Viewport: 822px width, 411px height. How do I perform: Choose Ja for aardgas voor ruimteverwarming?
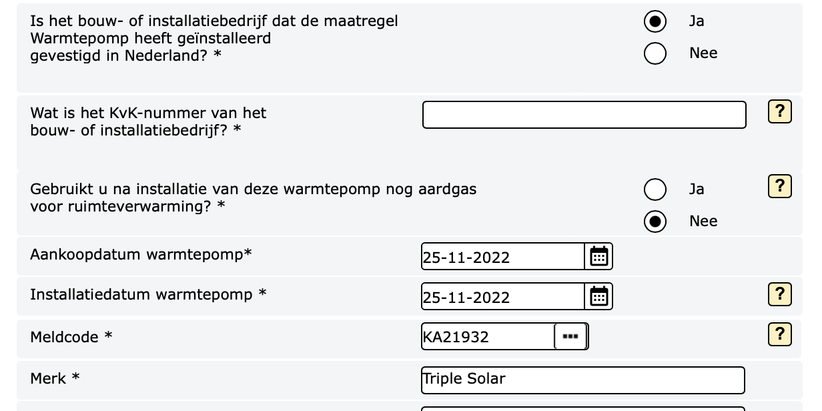point(655,189)
